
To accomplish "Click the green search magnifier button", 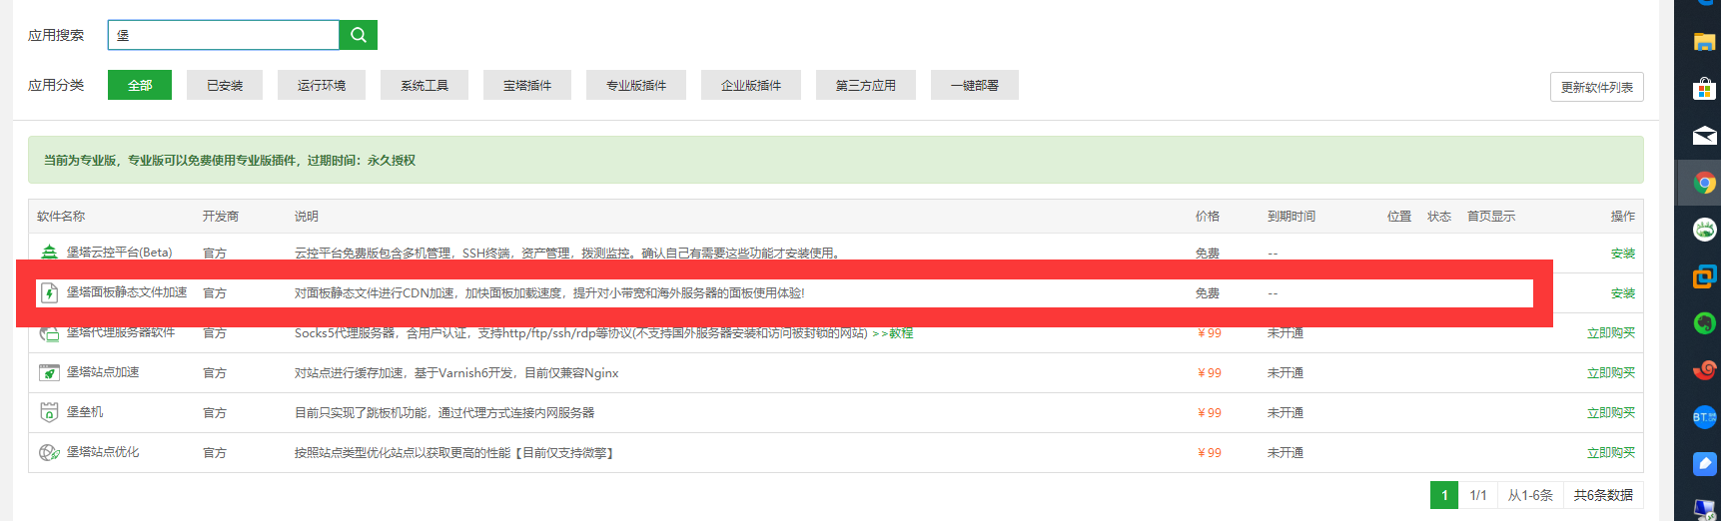I will (x=358, y=35).
